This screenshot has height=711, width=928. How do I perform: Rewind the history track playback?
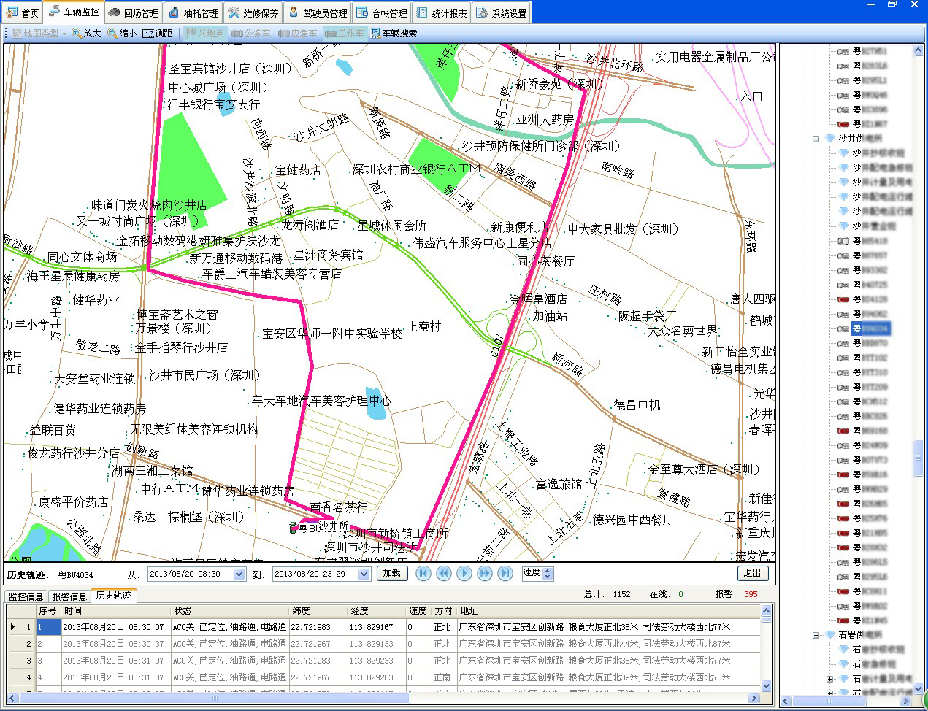coord(443,574)
